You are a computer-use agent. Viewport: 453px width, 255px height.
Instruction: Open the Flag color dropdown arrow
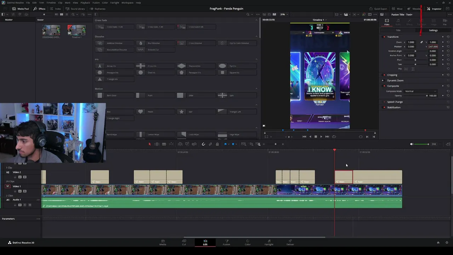229,144
